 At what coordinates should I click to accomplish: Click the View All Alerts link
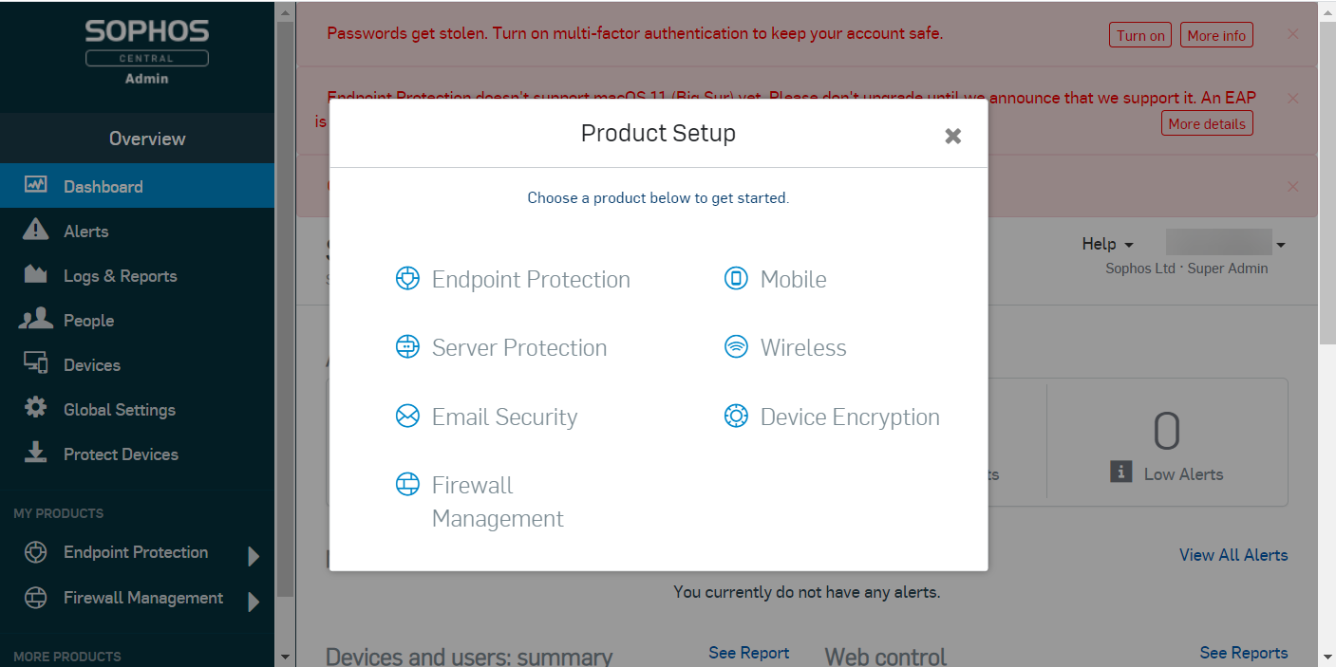pyautogui.click(x=1233, y=555)
